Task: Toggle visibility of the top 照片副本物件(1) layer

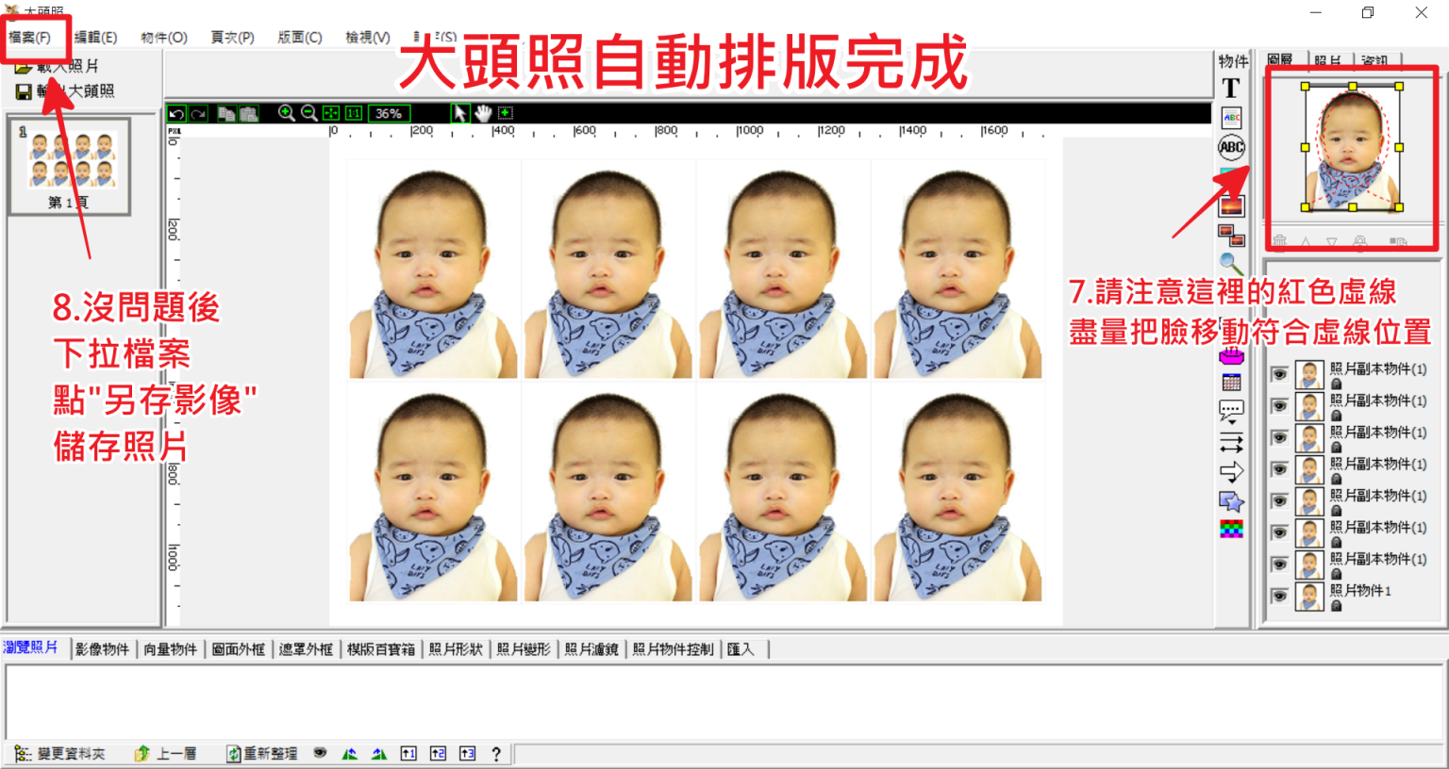Action: click(1279, 372)
